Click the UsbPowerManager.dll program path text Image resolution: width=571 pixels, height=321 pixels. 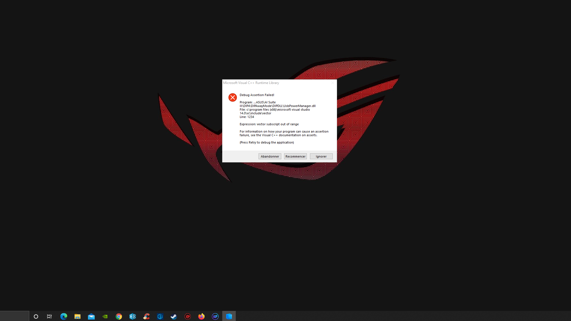pyautogui.click(x=278, y=104)
